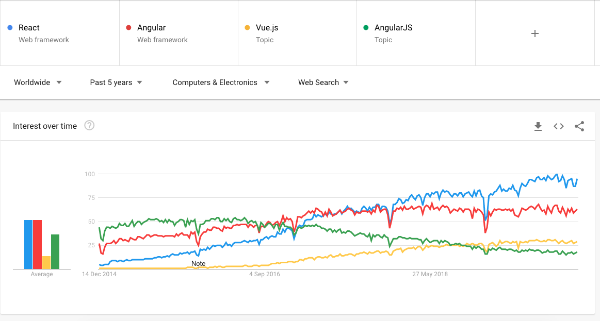Click the yellow dot beside Vue.js
This screenshot has width=600, height=321.
pos(248,28)
